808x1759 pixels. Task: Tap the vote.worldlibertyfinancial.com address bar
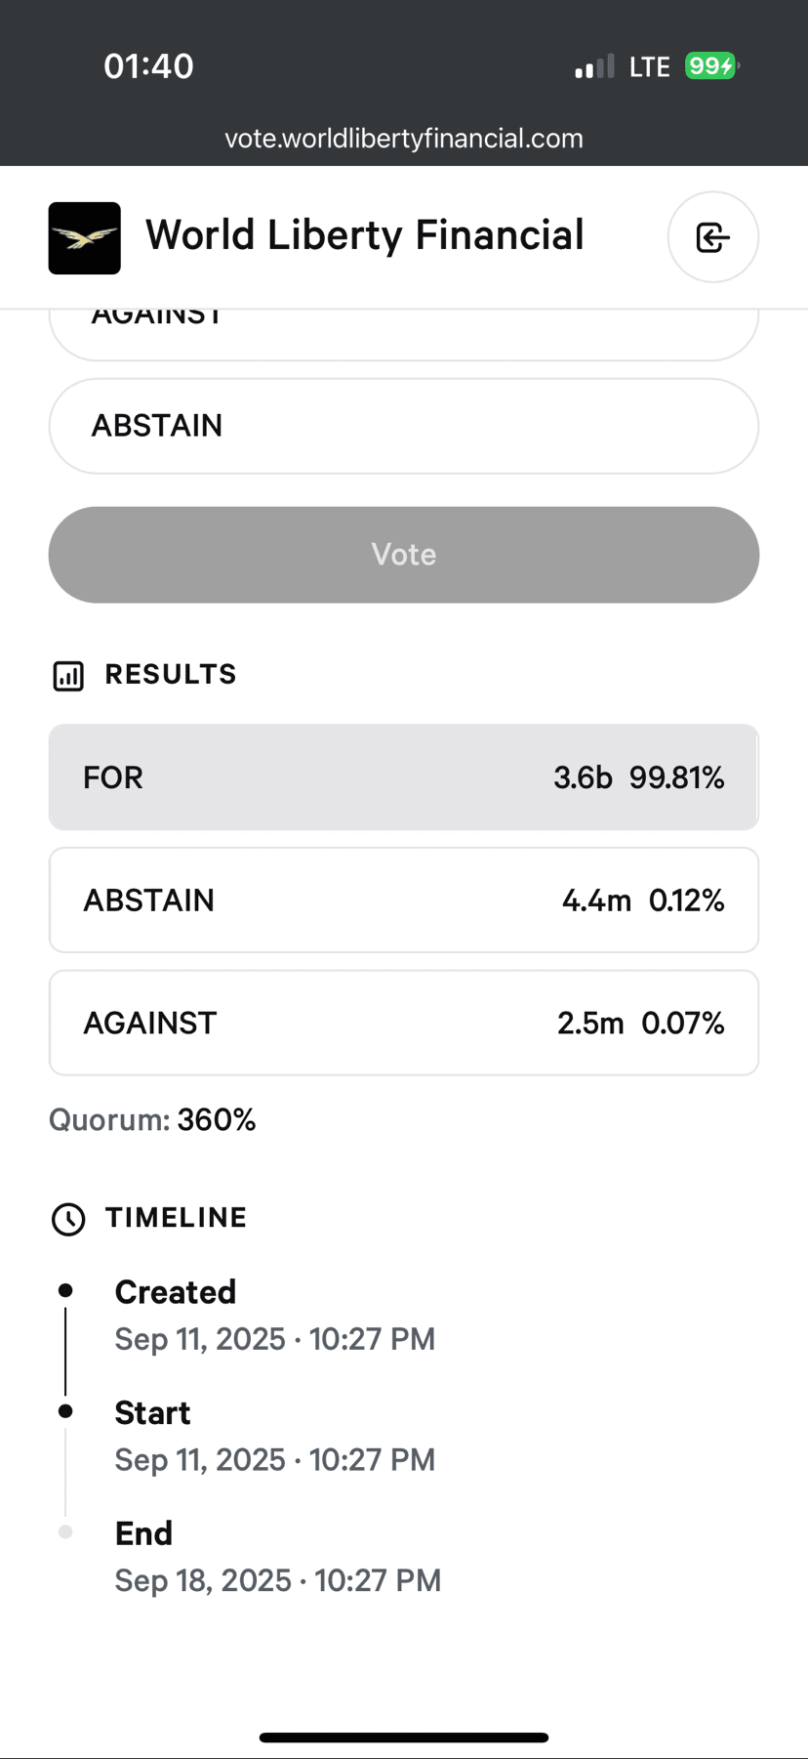point(404,139)
